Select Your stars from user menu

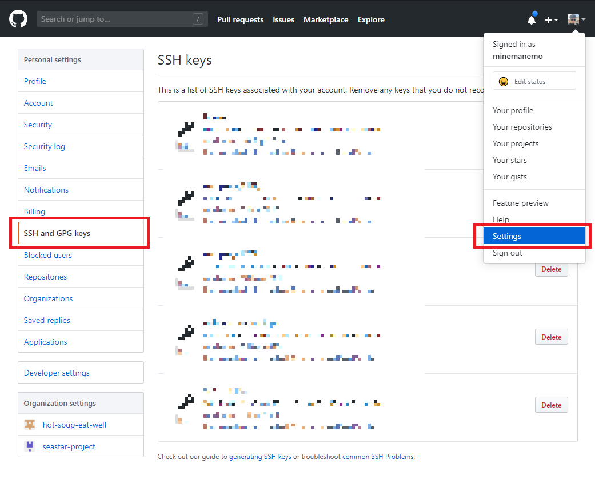tap(534, 160)
